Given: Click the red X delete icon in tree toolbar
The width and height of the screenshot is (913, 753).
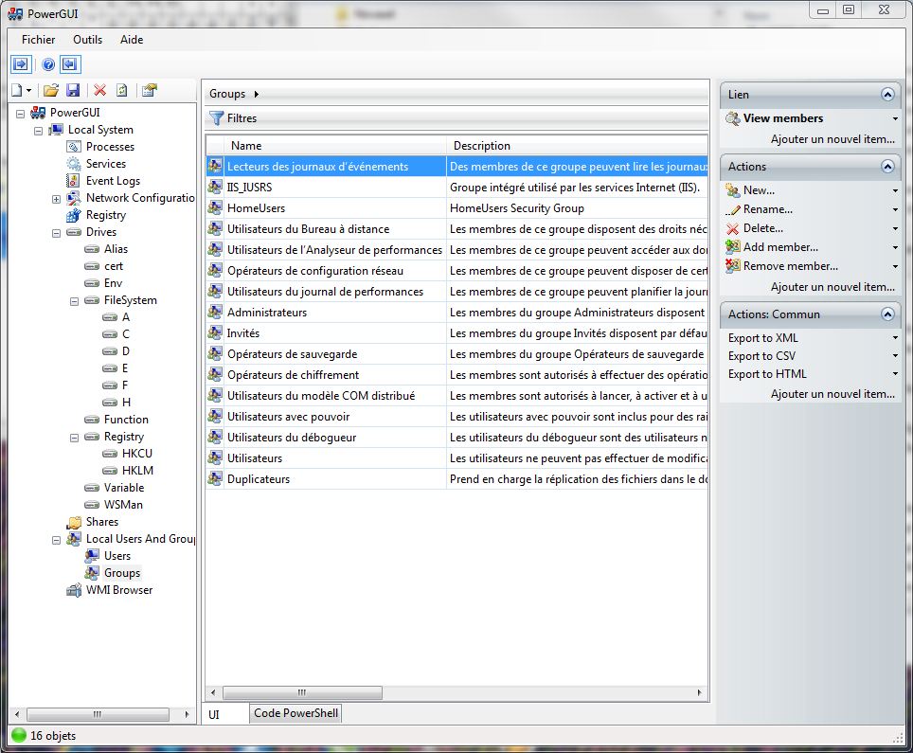Looking at the screenshot, I should (x=100, y=90).
